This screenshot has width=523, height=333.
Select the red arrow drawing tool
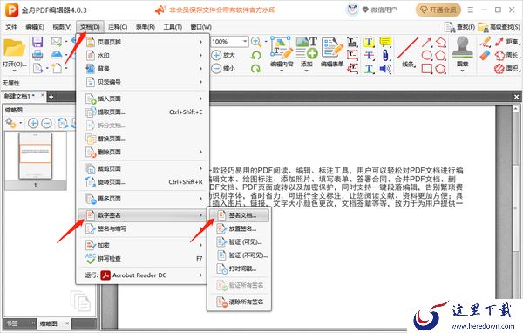pos(427,42)
